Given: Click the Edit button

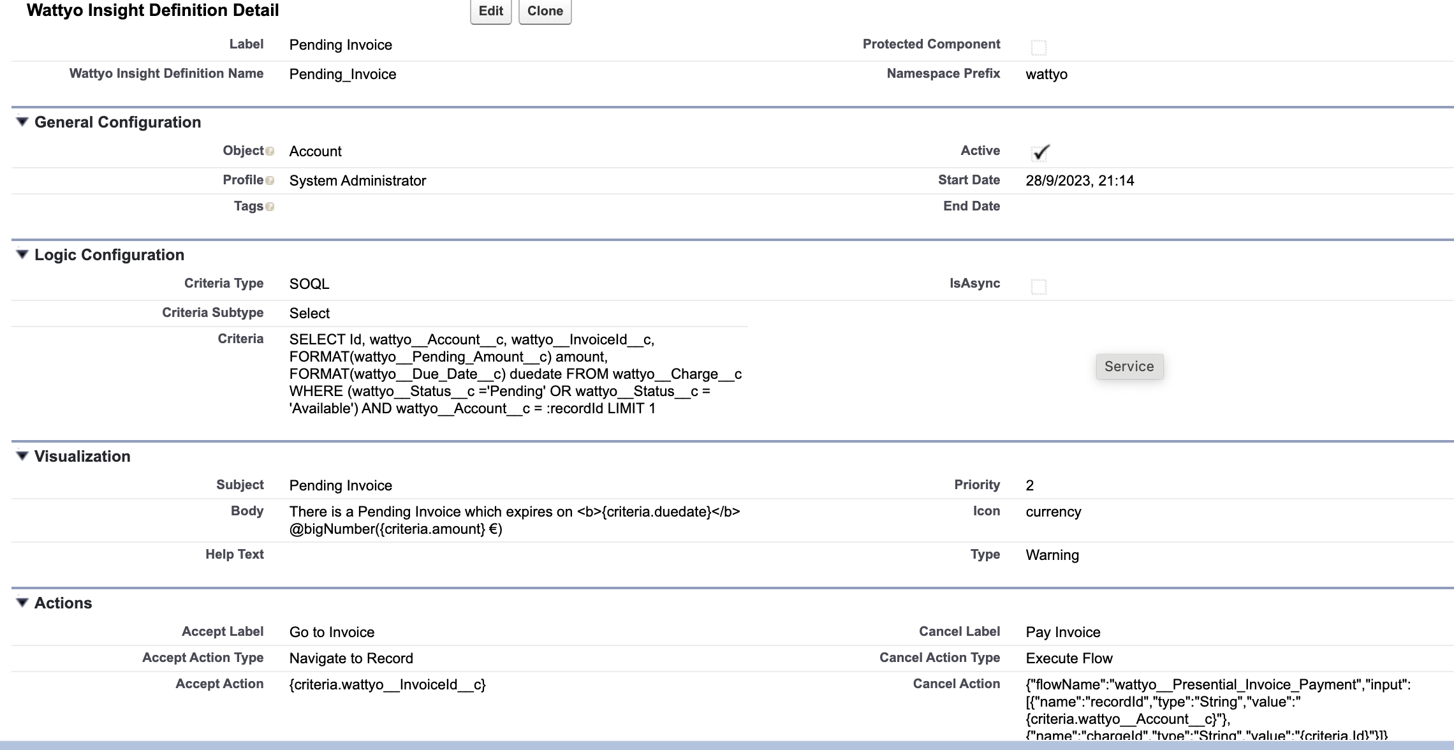Looking at the screenshot, I should coord(490,11).
